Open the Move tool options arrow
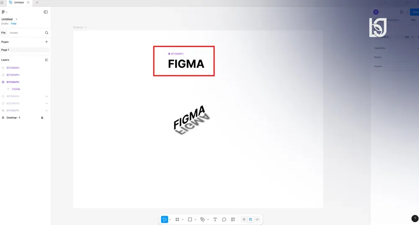419x225 pixels. pyautogui.click(x=170, y=220)
